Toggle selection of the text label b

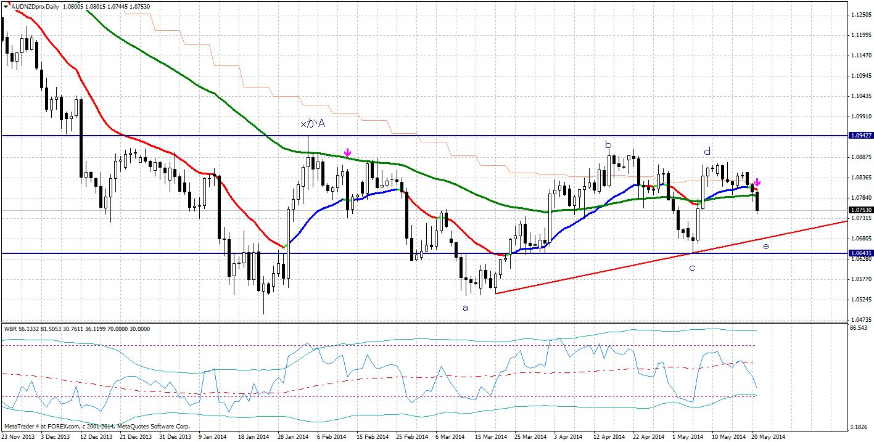click(609, 143)
